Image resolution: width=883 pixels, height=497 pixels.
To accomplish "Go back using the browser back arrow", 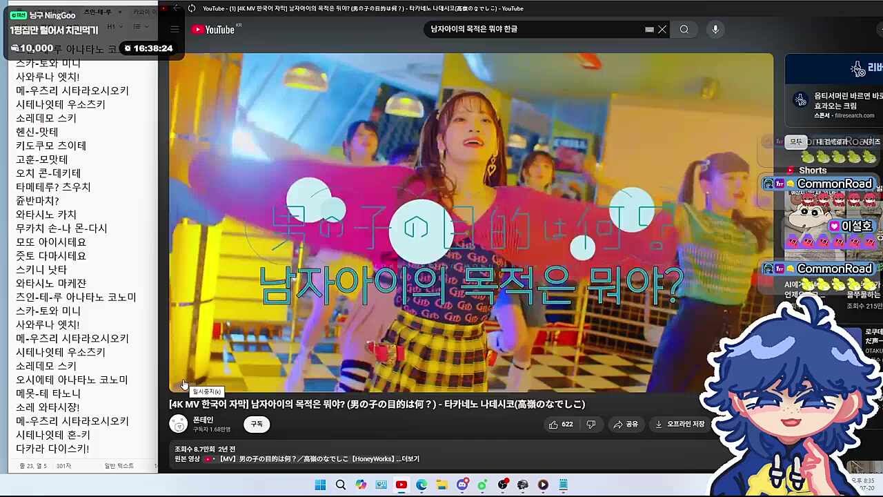I will point(177,8).
